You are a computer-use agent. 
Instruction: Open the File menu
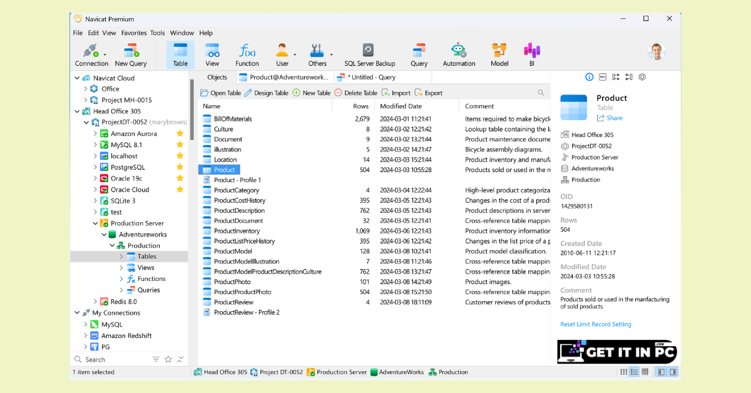tap(78, 33)
